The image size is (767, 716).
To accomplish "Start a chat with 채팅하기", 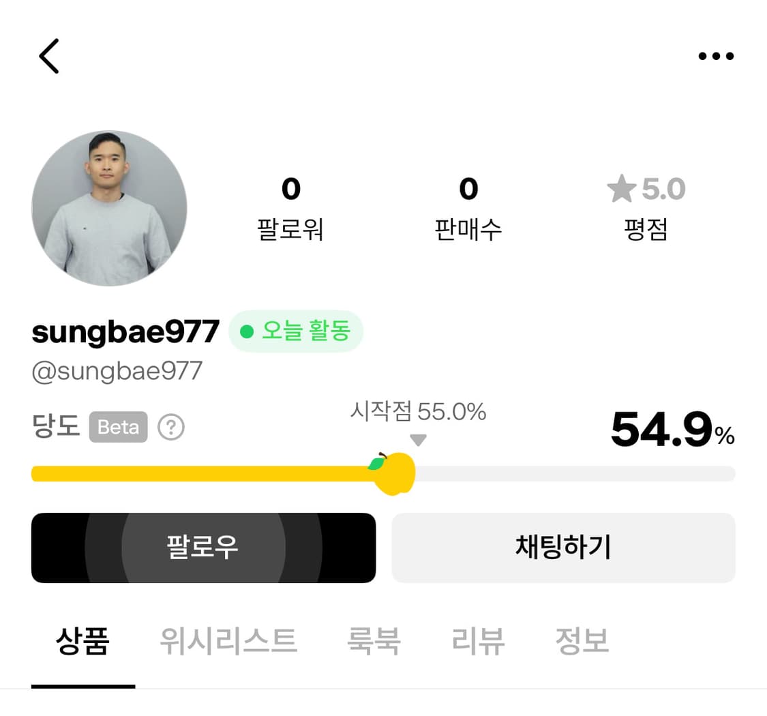I will point(563,548).
